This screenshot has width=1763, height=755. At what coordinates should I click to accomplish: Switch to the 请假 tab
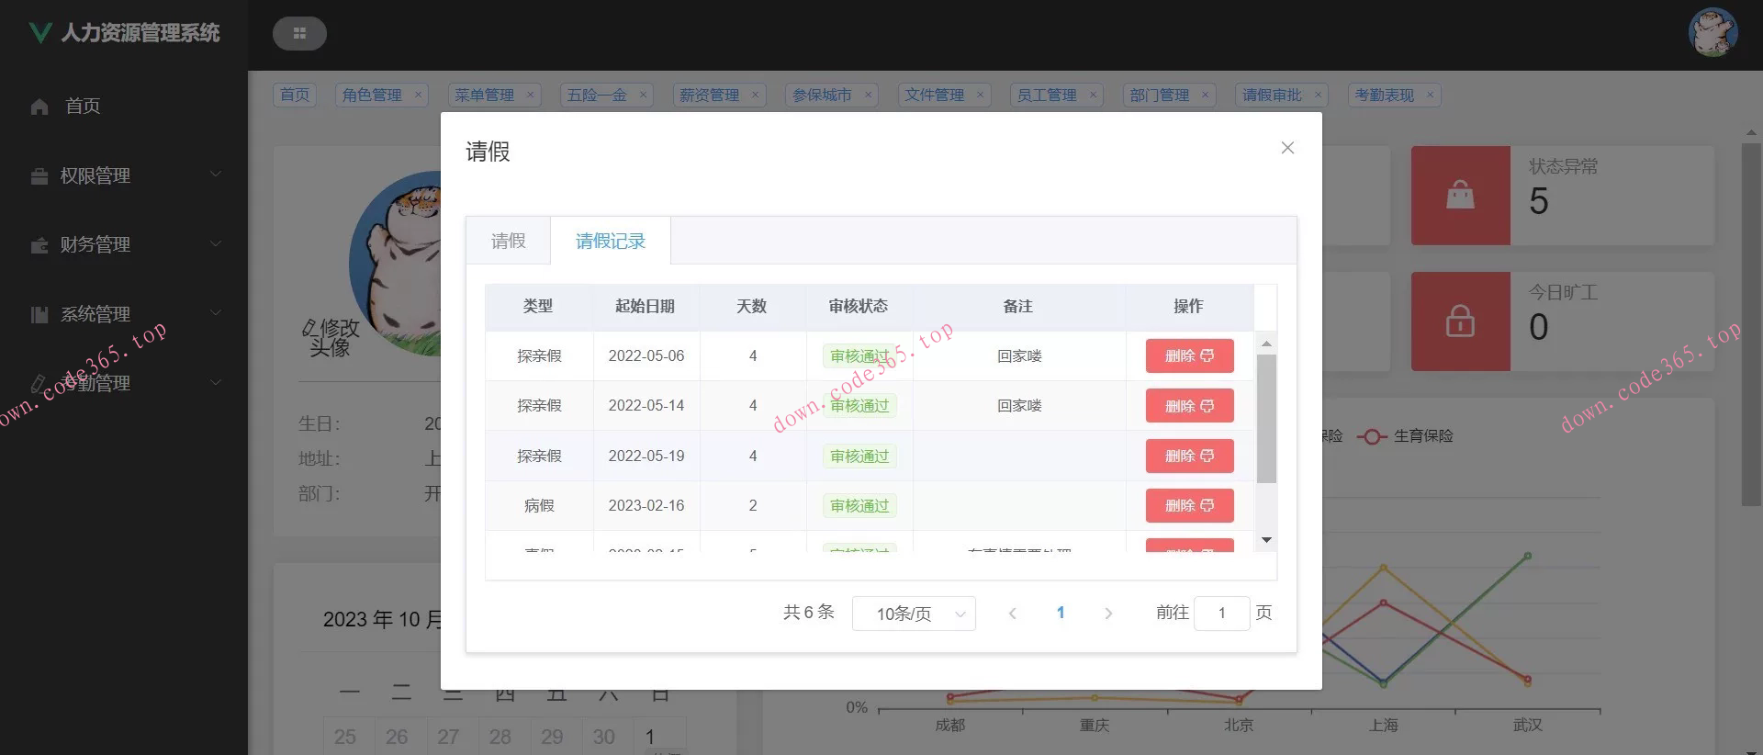click(508, 241)
